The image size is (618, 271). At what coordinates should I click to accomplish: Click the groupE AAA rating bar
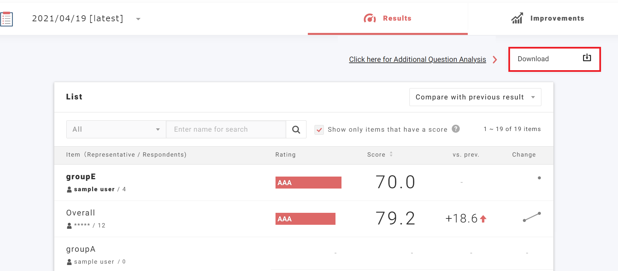coord(308,183)
